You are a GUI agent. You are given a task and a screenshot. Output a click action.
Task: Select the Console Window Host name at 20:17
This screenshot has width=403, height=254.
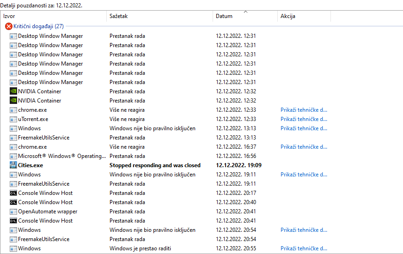click(x=45, y=193)
